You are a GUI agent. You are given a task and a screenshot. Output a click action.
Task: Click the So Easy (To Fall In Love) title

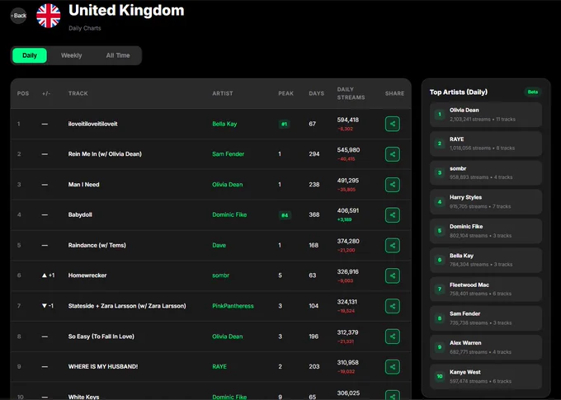click(x=101, y=336)
